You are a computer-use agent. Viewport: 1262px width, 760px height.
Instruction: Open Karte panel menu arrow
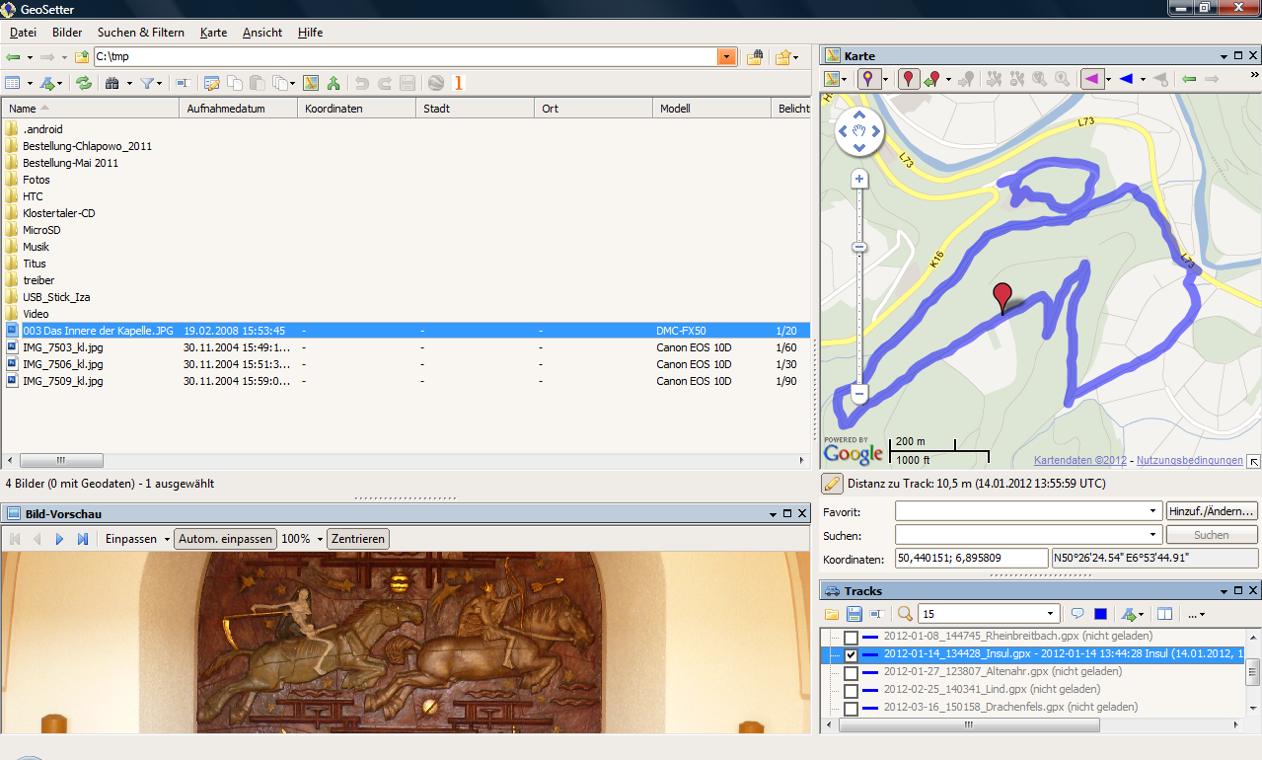tap(1225, 56)
